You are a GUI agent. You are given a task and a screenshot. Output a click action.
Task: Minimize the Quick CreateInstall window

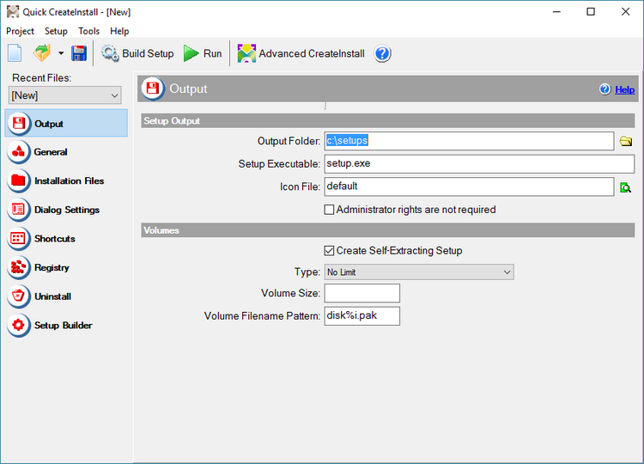pyautogui.click(x=556, y=12)
